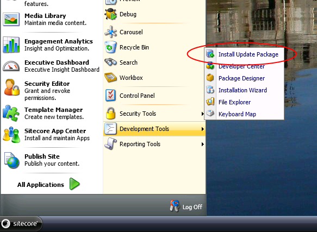Choose Search in the start menu
The image size is (317, 232).
coord(154,62)
